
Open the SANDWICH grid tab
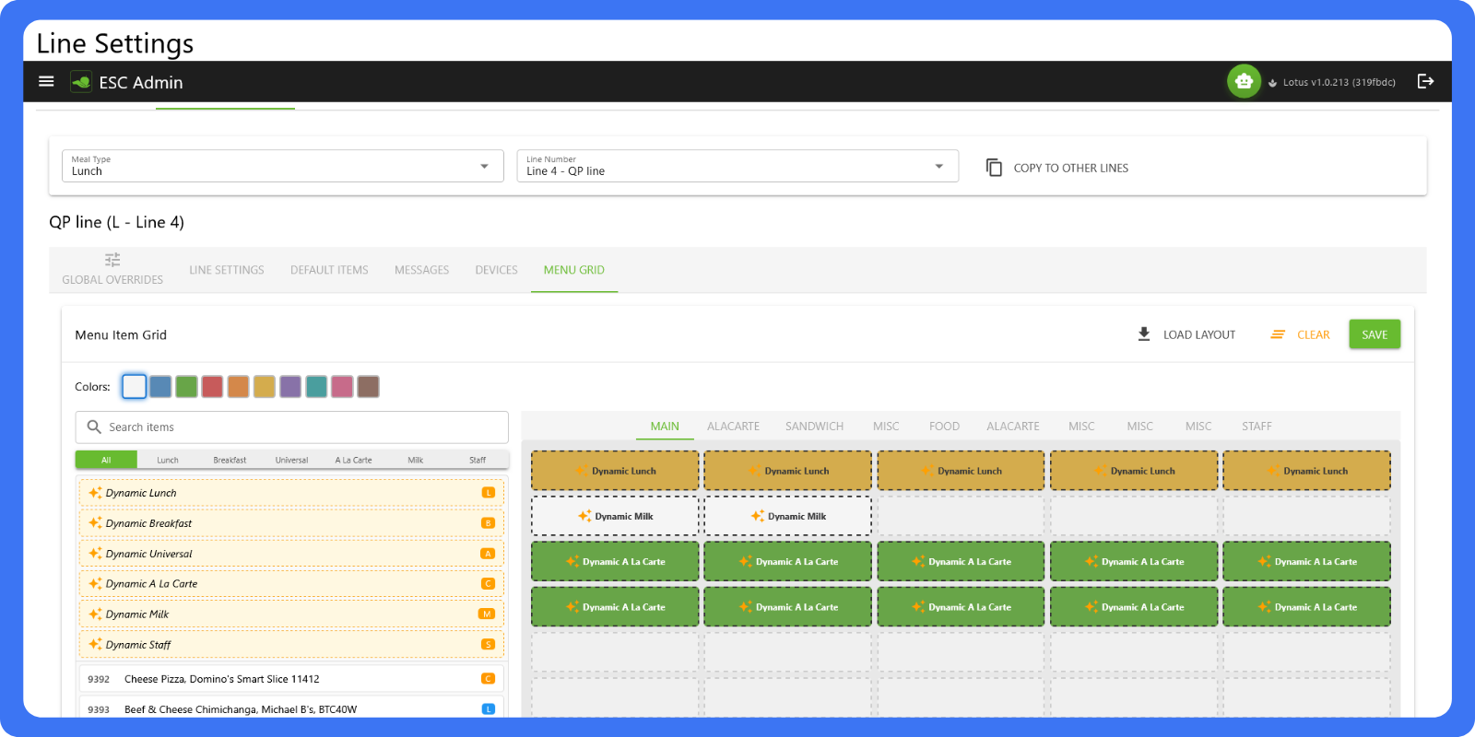814,427
